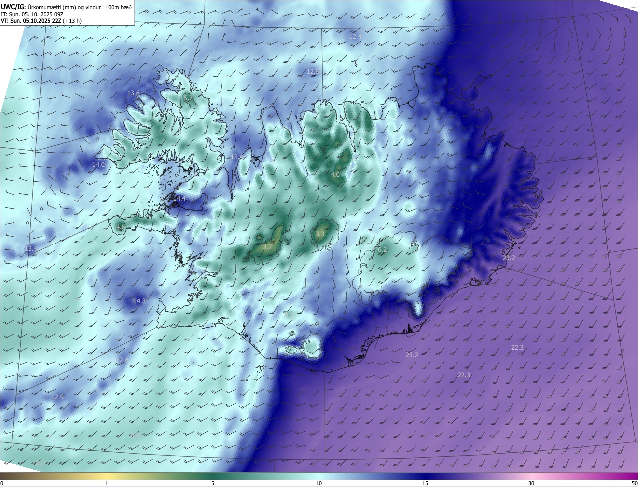Click the map value label '13.6'
This screenshot has width=638, height=487.
tap(133, 93)
